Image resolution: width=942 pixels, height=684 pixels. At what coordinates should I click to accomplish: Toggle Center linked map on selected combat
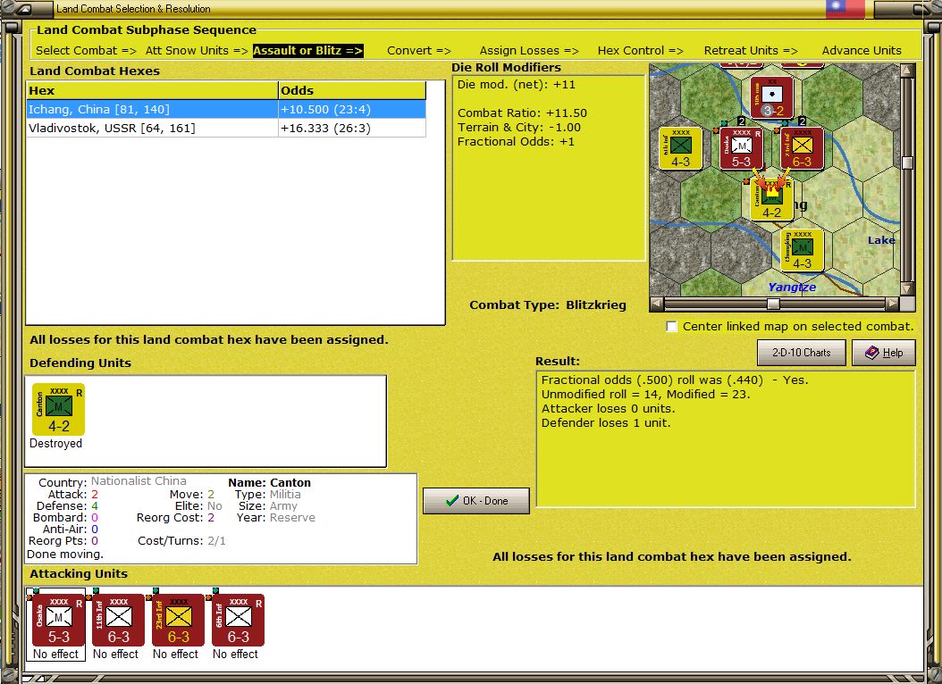(672, 327)
